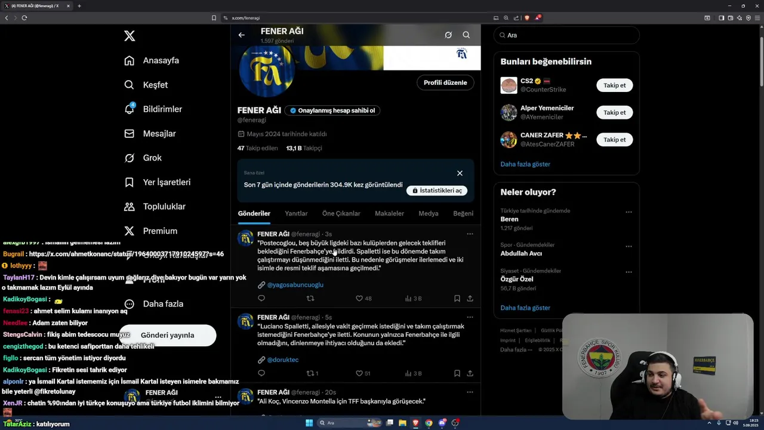Image resolution: width=764 pixels, height=430 pixels.
Task: Open Mesajlar messages
Action: (150, 134)
